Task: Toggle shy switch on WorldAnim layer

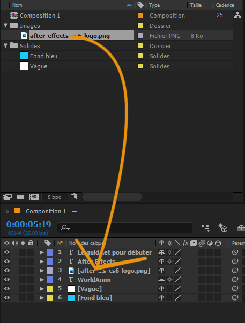Action: 161,280
